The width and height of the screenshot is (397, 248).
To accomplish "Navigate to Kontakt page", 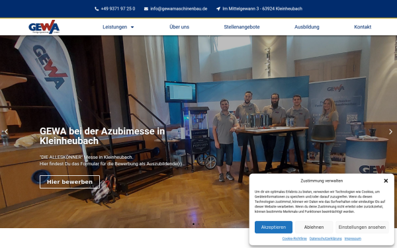I will 363,27.
